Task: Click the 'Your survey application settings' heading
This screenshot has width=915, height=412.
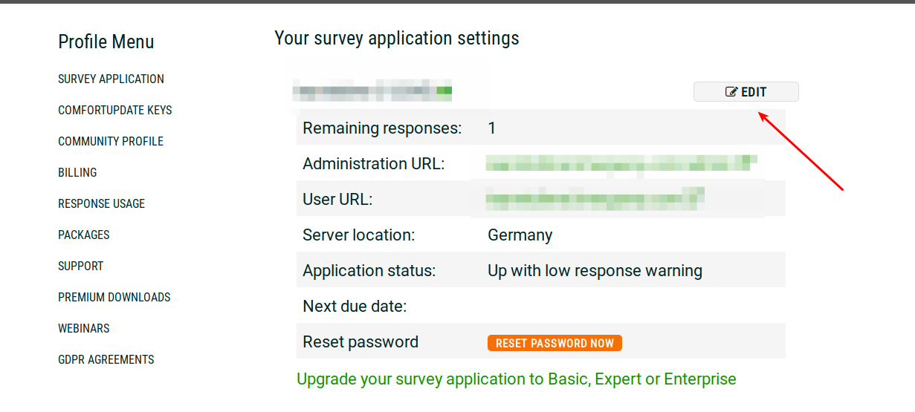Action: point(396,38)
